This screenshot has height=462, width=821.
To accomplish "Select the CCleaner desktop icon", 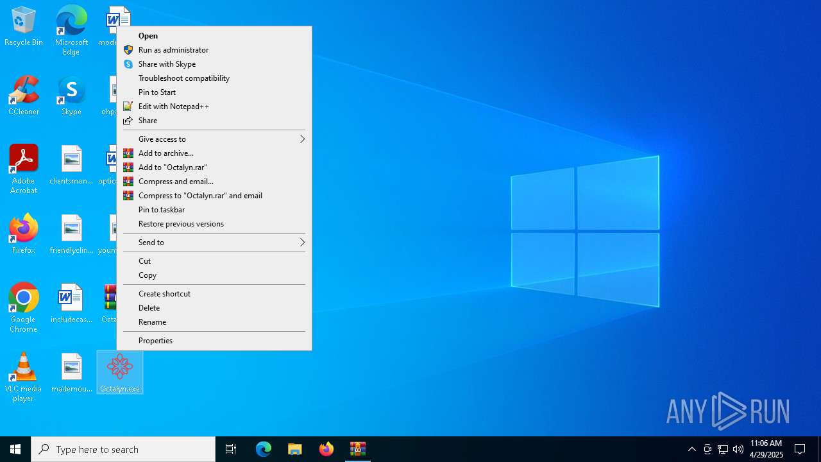I will [x=24, y=96].
